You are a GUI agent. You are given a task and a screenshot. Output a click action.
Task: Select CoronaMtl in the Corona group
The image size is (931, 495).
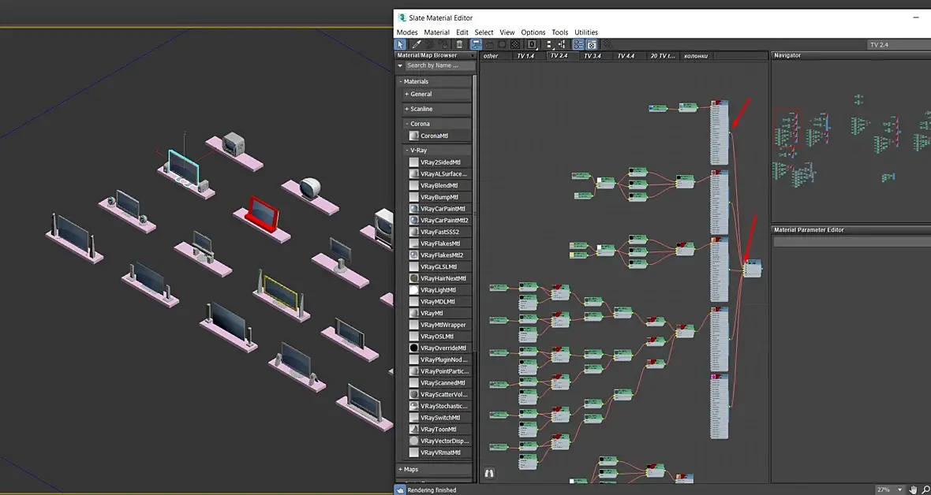tap(434, 136)
